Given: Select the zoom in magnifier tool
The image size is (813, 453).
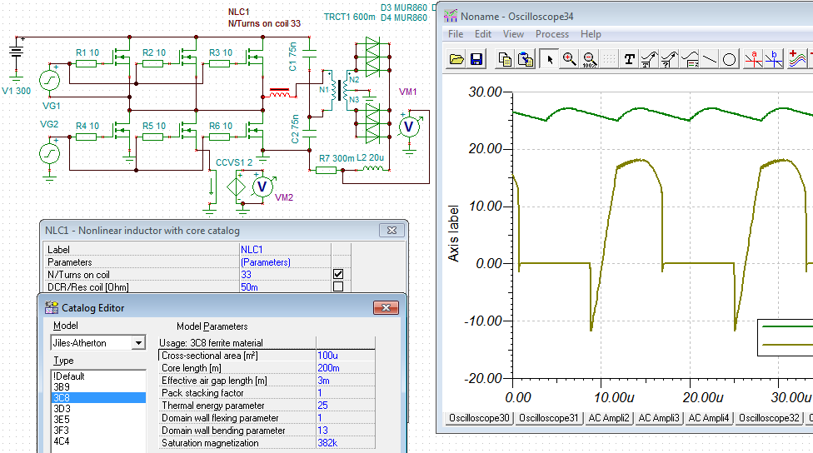Looking at the screenshot, I should [x=569, y=59].
